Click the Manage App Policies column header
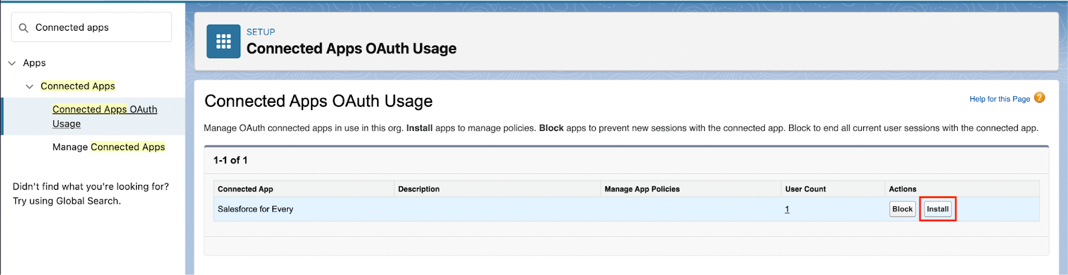The image size is (1068, 275). coord(642,189)
